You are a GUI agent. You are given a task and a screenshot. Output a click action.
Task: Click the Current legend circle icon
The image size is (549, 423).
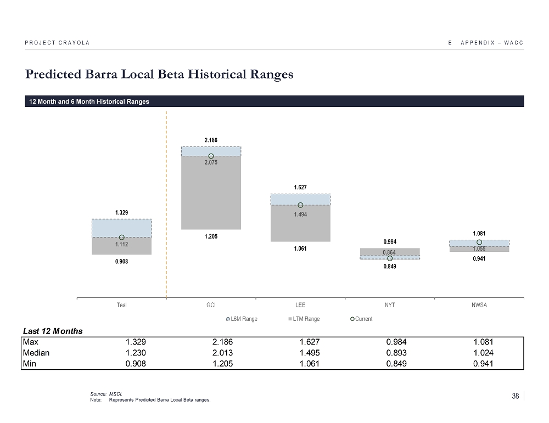point(353,319)
